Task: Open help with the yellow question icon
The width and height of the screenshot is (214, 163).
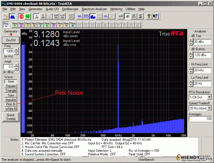Action: point(149,16)
